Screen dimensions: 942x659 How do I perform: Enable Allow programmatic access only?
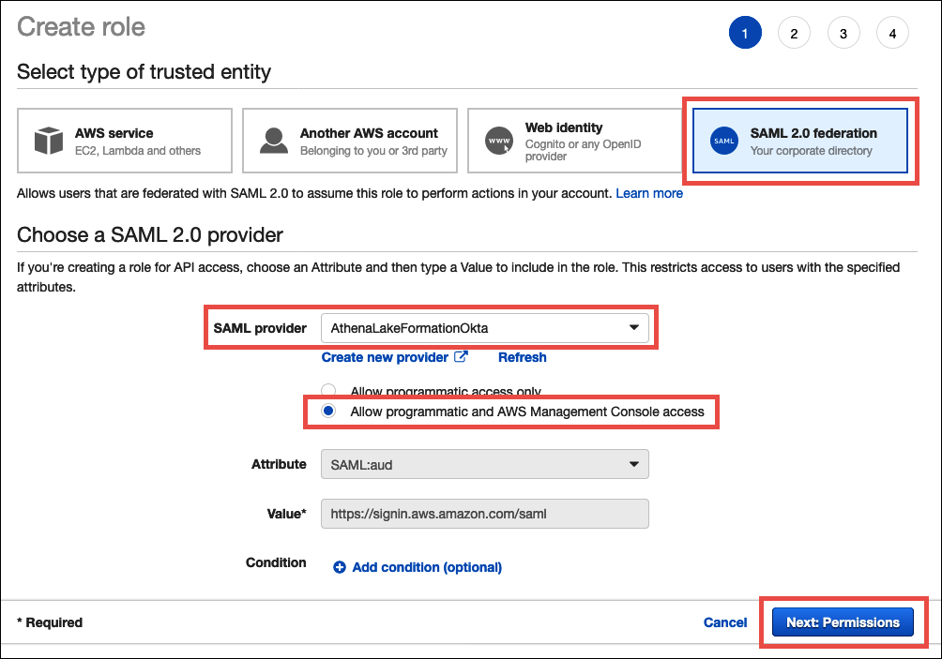[x=329, y=390]
